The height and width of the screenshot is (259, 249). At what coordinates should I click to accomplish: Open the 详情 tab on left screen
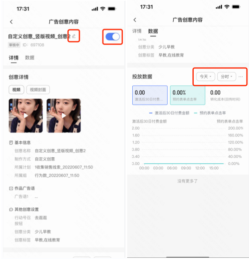pos(14,58)
